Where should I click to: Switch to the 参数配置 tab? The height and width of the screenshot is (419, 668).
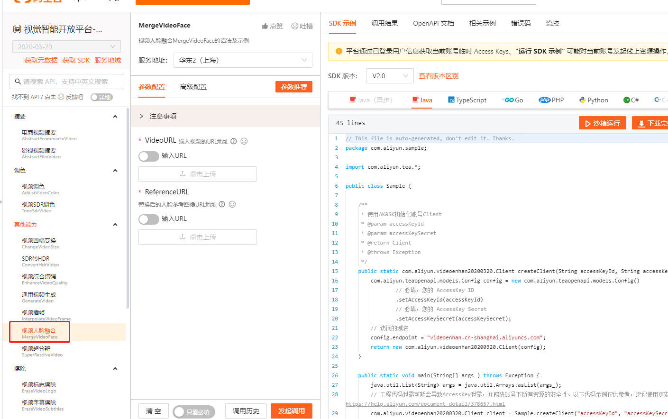tap(152, 87)
